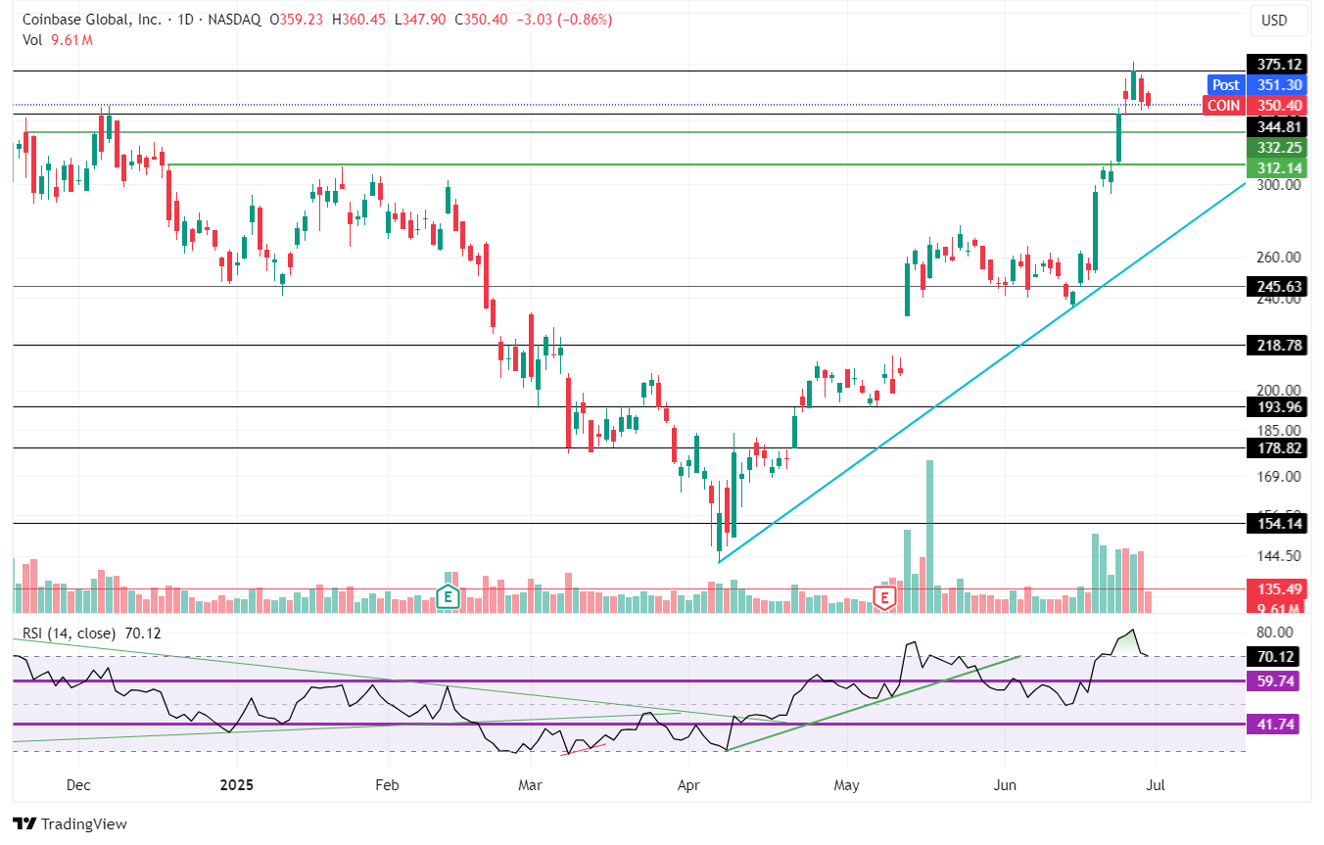Click the red 135.49 price label
The image size is (1324, 845).
(x=1277, y=589)
